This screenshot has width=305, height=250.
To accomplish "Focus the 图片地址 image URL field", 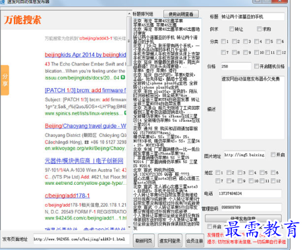I will (x=244, y=155).
